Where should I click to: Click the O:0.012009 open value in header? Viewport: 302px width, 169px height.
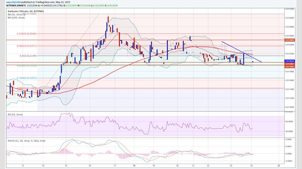tap(70, 5)
